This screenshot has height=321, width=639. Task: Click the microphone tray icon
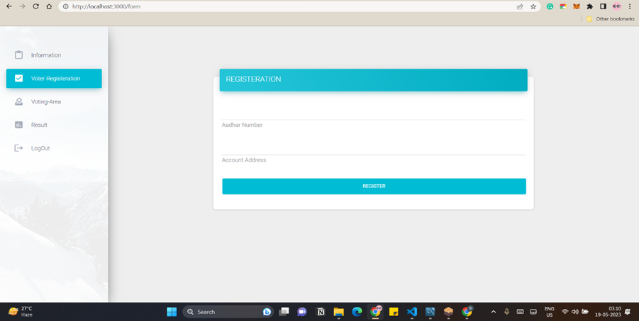coord(506,312)
